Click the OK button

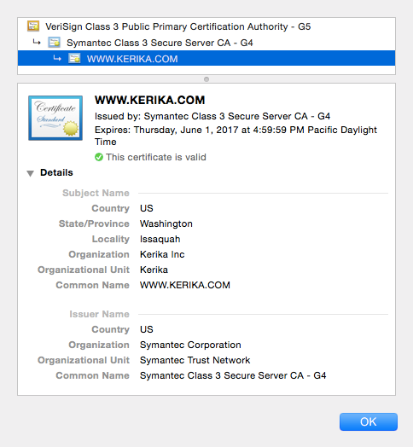click(x=369, y=421)
